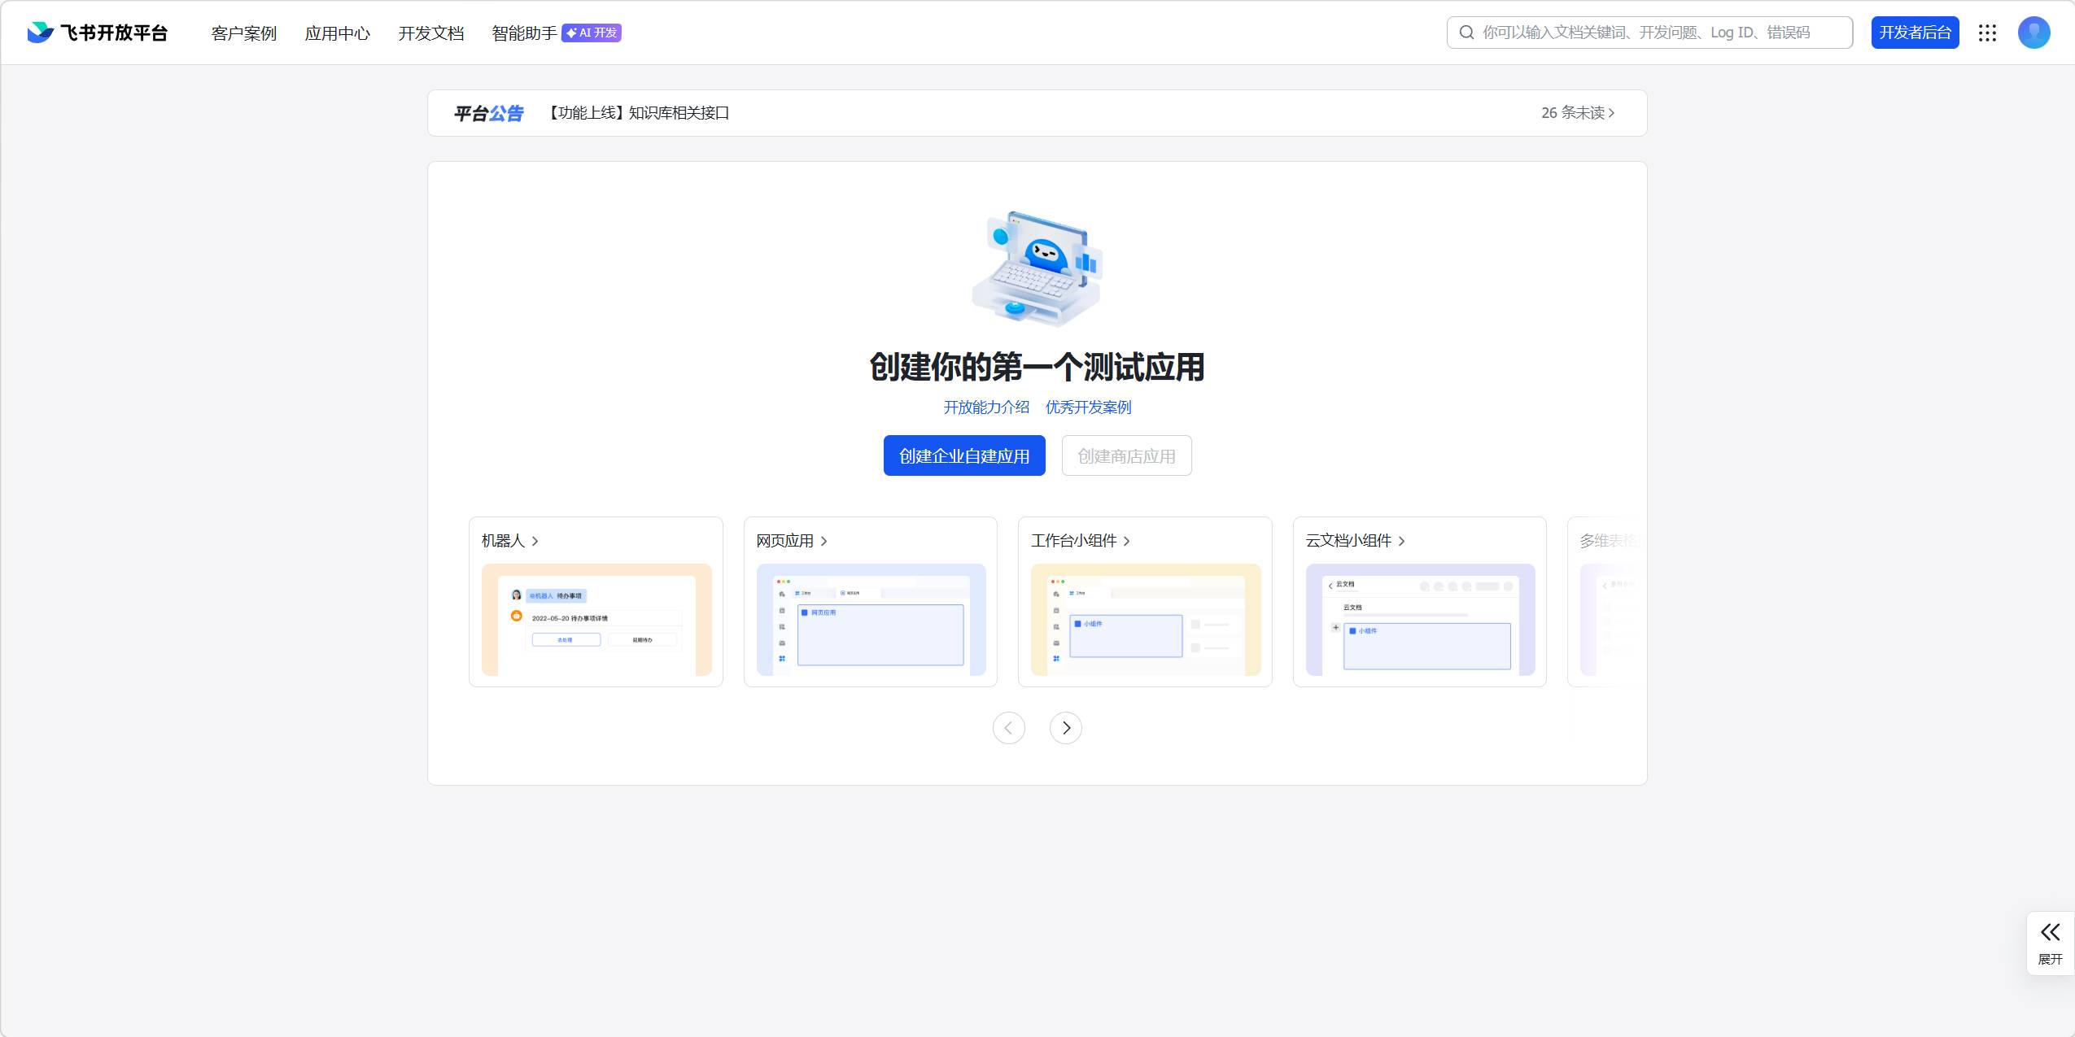Click the search magnifier icon
The width and height of the screenshot is (2075, 1037).
1466,33
